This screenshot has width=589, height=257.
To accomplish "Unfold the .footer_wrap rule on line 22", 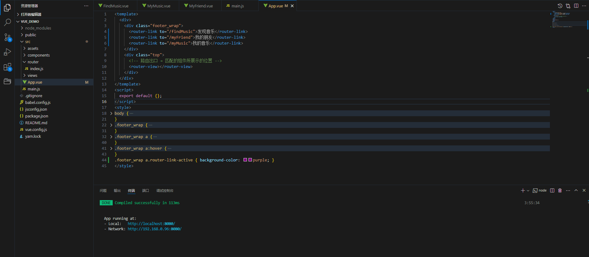I will click(111, 125).
